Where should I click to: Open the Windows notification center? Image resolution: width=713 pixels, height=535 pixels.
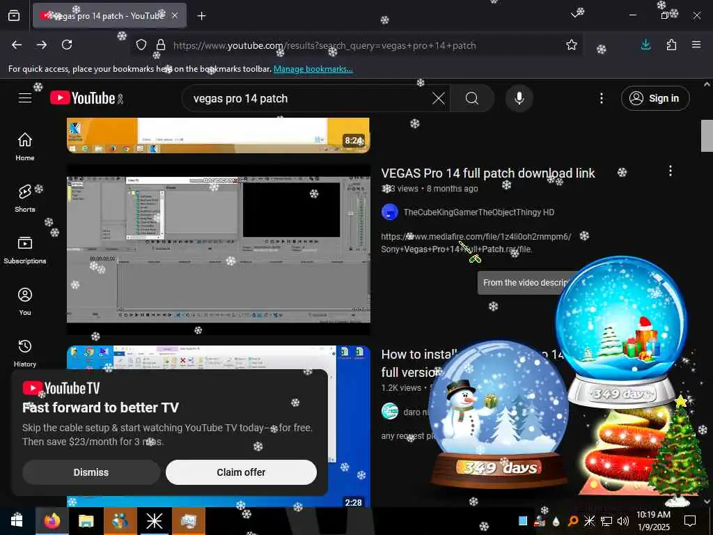(x=690, y=520)
